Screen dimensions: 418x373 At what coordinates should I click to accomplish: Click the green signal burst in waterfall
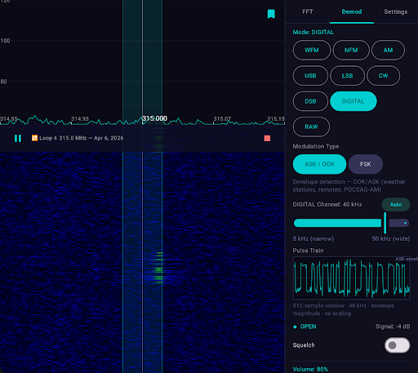tap(158, 268)
